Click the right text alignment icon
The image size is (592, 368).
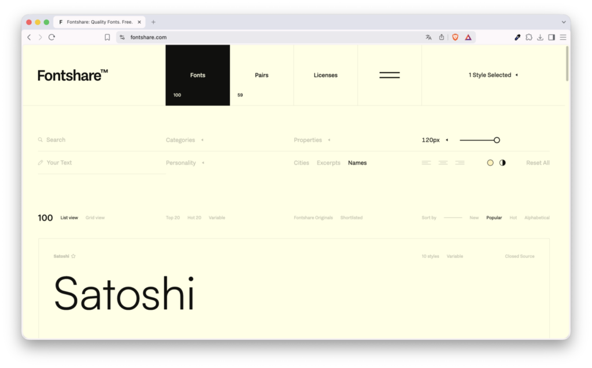coord(460,163)
